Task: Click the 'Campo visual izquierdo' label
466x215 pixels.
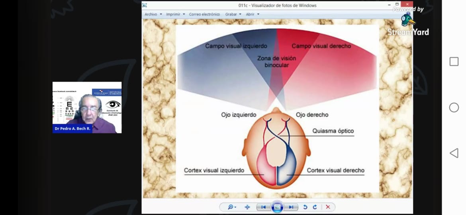Action: pyautogui.click(x=236, y=46)
